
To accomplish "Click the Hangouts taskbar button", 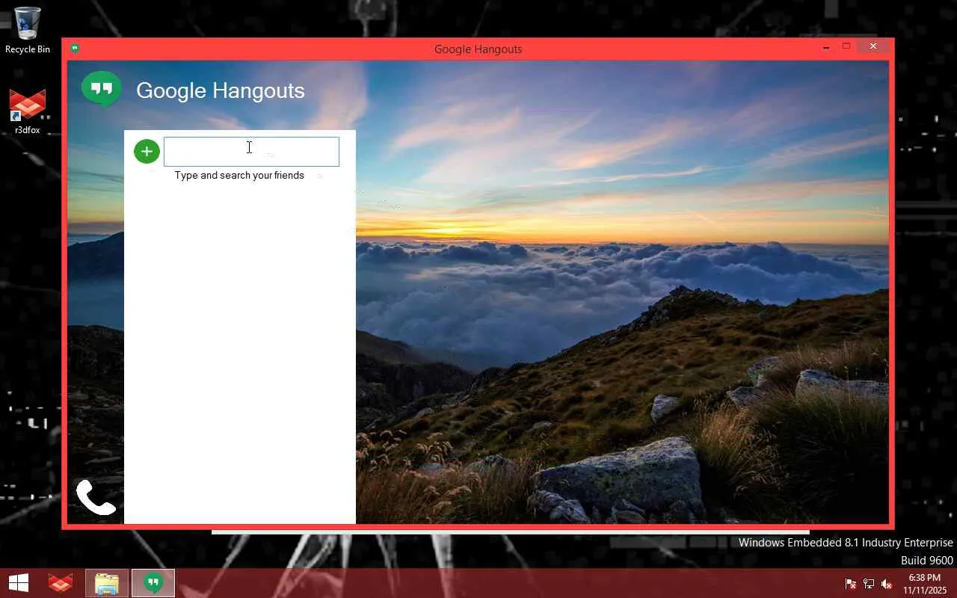I will [x=153, y=583].
